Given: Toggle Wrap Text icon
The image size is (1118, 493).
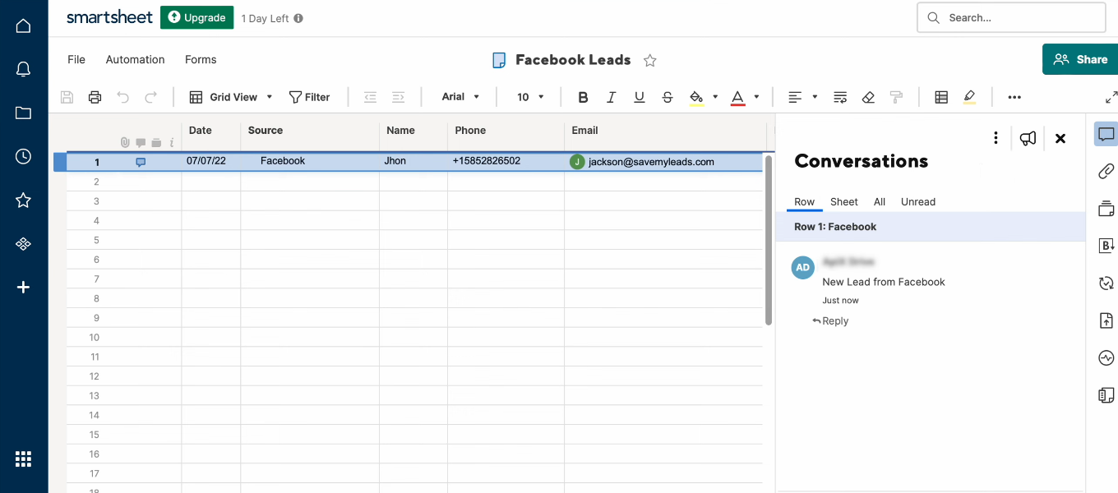Looking at the screenshot, I should 840,97.
